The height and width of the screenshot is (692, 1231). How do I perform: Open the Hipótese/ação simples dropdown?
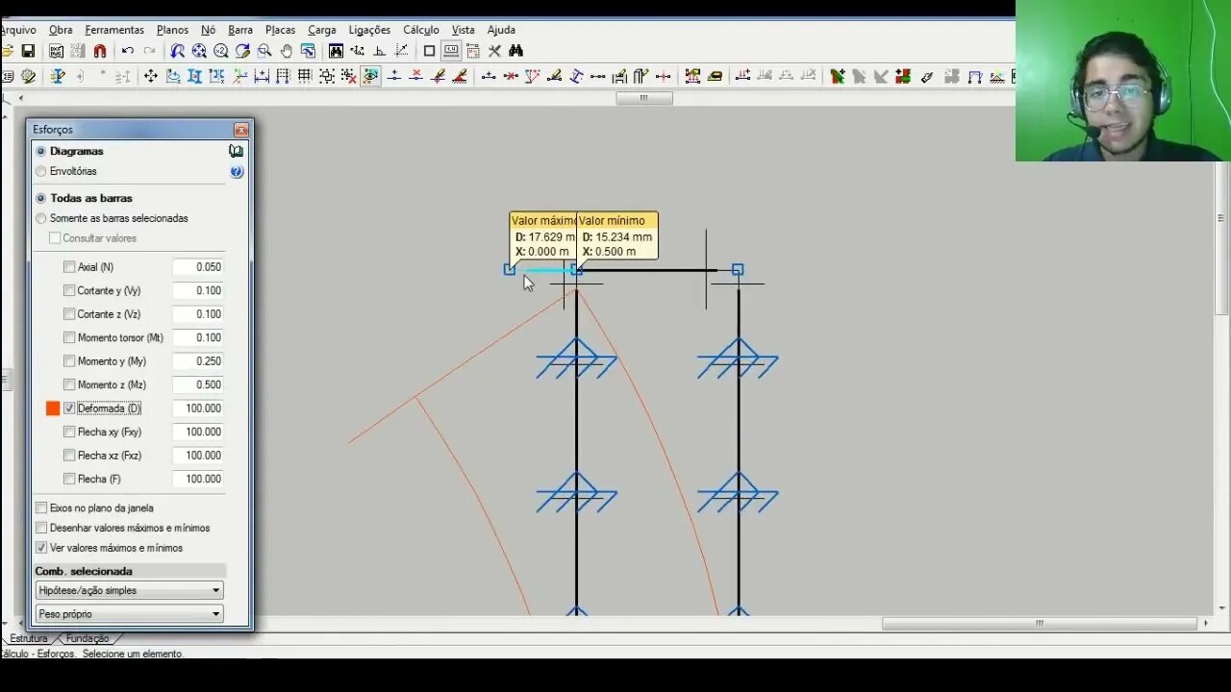[x=129, y=590]
